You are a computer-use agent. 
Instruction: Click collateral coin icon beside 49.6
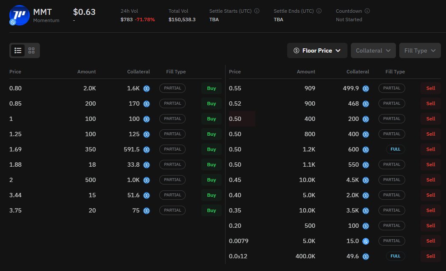point(366,257)
